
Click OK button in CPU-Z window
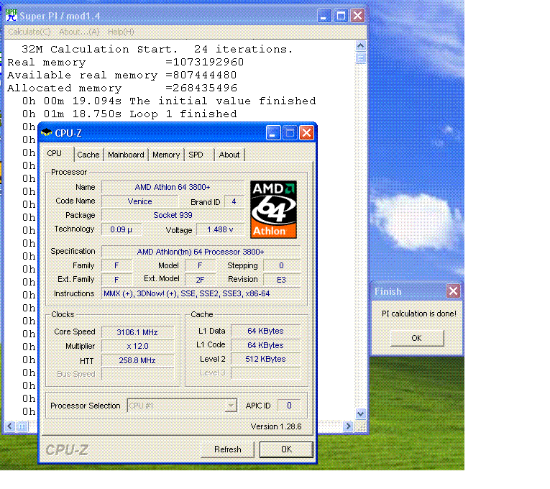point(286,449)
